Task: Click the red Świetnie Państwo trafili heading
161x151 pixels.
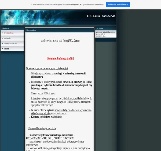Action: pos(60,59)
